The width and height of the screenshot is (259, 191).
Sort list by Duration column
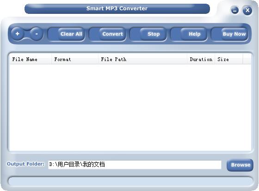click(x=201, y=59)
